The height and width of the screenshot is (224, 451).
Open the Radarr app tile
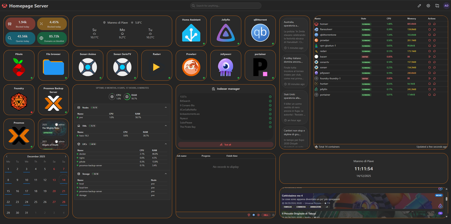(x=157, y=65)
